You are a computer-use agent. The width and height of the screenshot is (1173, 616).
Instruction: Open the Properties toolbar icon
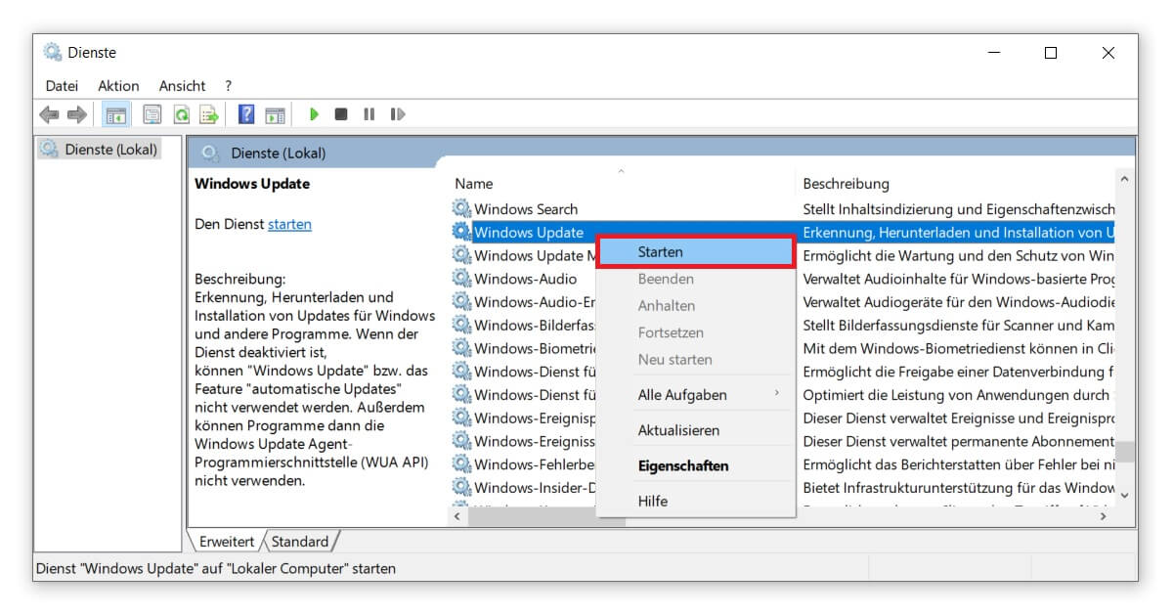152,114
